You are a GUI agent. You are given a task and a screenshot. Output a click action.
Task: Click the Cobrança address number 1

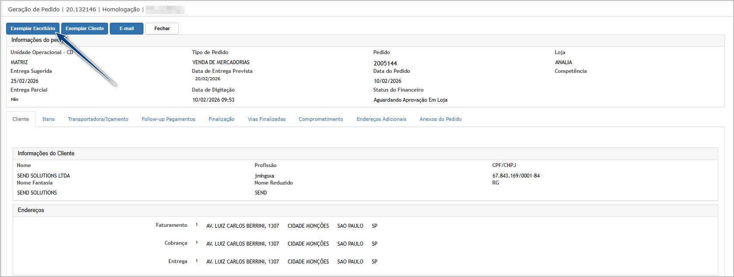[197, 243]
